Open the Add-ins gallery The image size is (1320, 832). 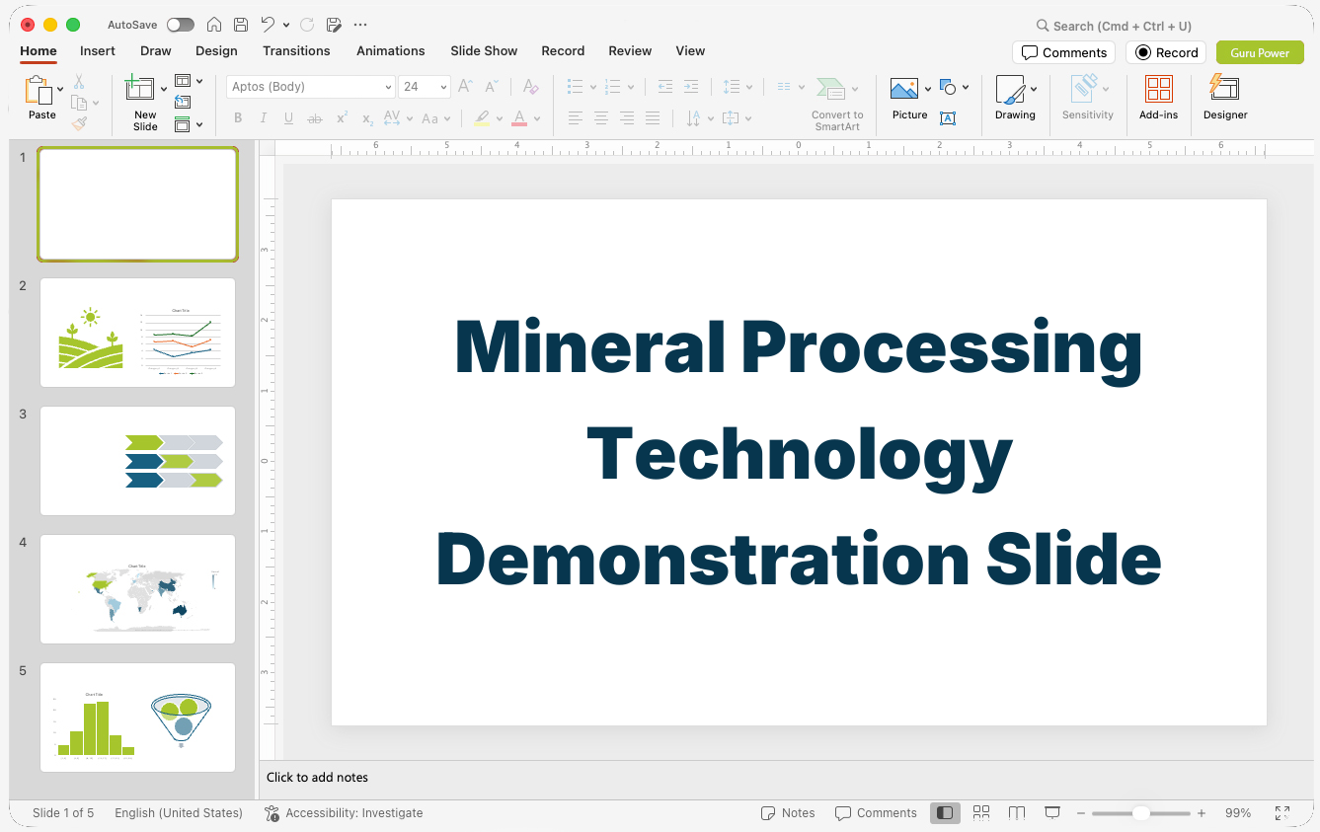click(1158, 97)
